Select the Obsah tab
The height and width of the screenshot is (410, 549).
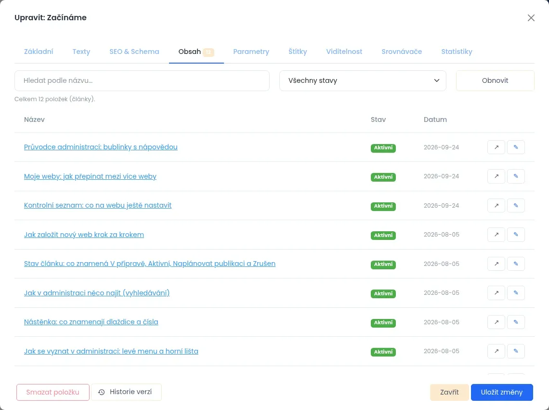196,52
